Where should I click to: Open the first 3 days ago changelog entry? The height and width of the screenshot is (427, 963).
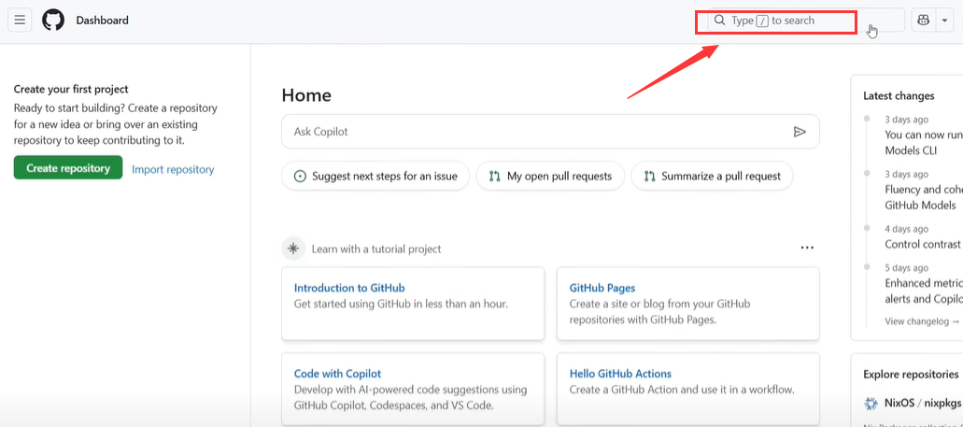point(924,142)
